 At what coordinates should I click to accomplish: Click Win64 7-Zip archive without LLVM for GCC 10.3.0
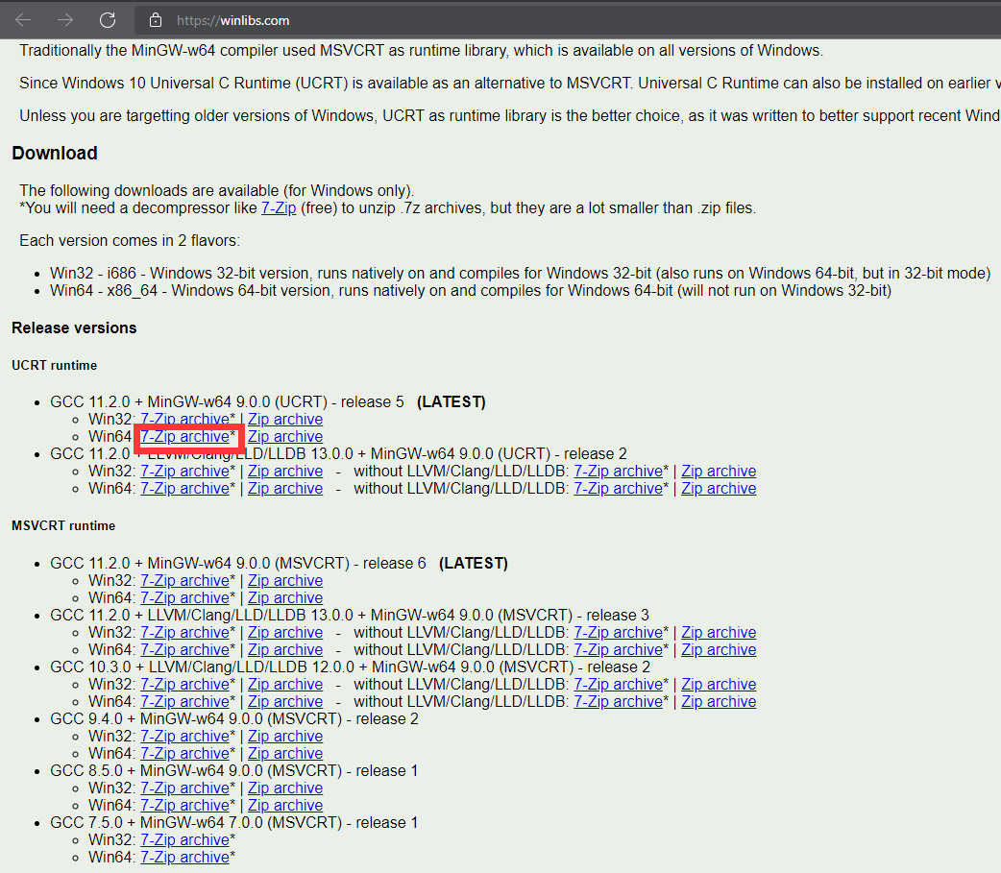(618, 701)
